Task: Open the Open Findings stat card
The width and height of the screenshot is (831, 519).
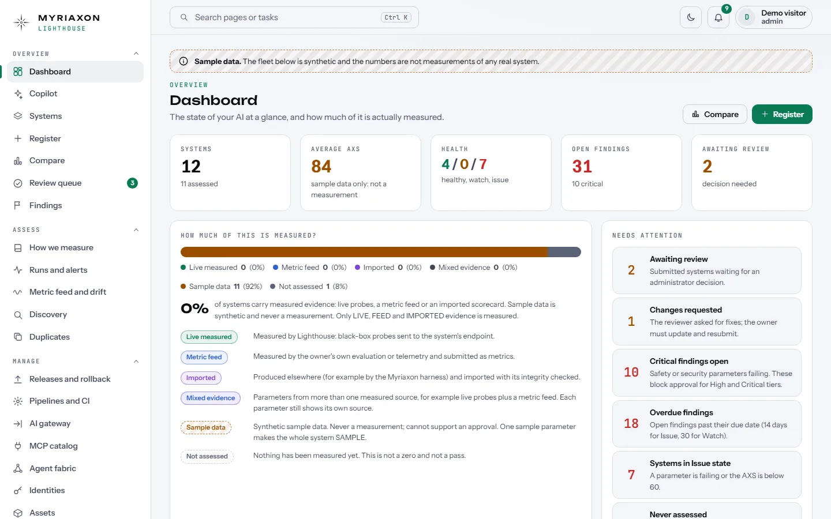Action: click(x=622, y=172)
